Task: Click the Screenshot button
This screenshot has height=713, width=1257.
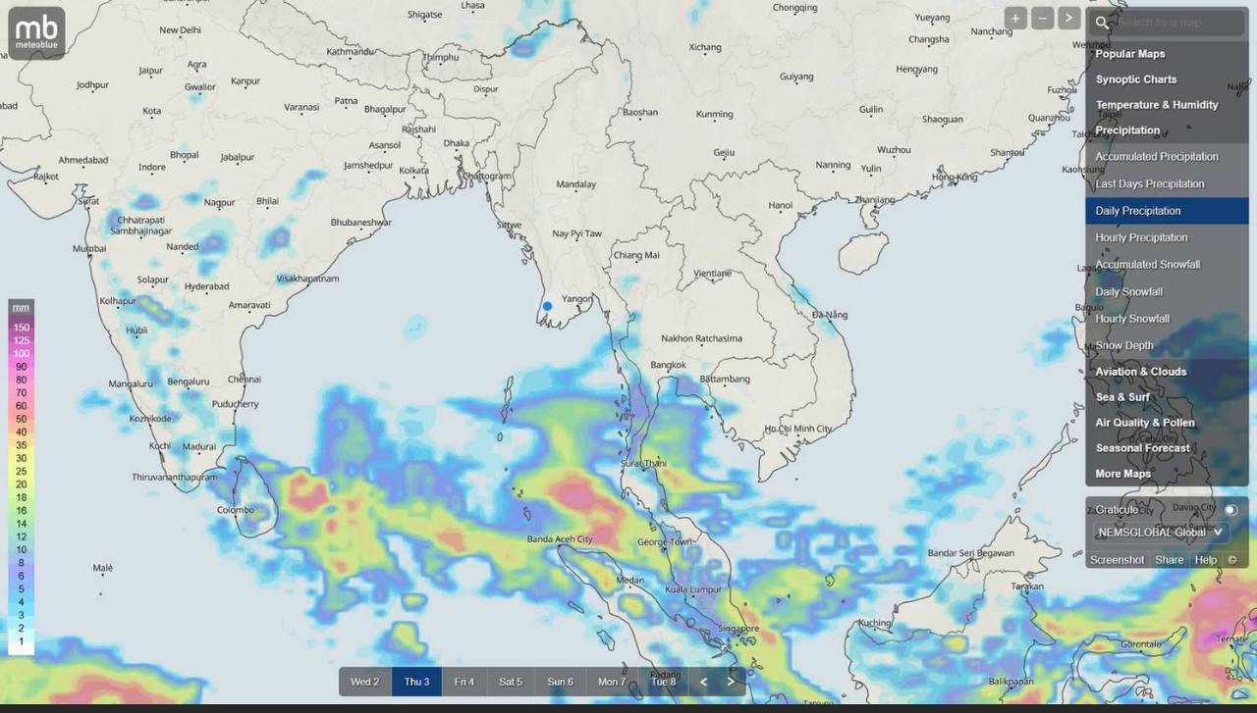Action: coord(1117,560)
